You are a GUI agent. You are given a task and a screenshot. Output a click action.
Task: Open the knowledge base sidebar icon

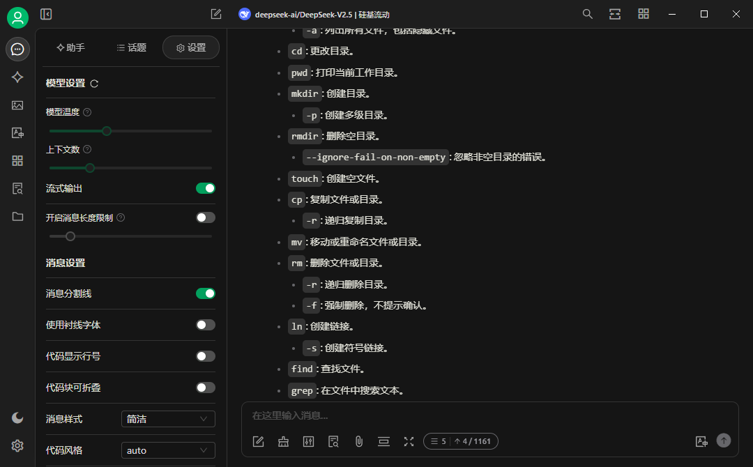(x=17, y=189)
